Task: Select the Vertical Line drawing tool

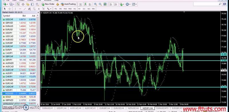Action: pos(15,9)
